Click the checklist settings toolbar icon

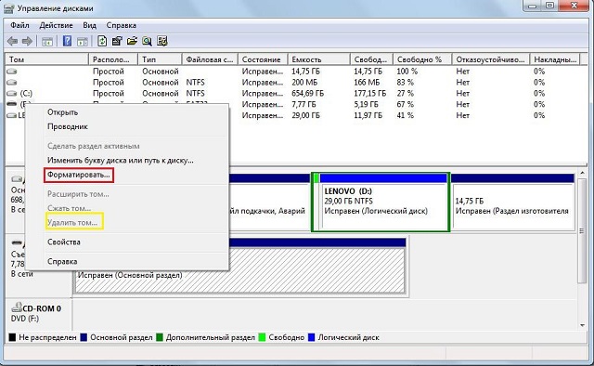162,41
